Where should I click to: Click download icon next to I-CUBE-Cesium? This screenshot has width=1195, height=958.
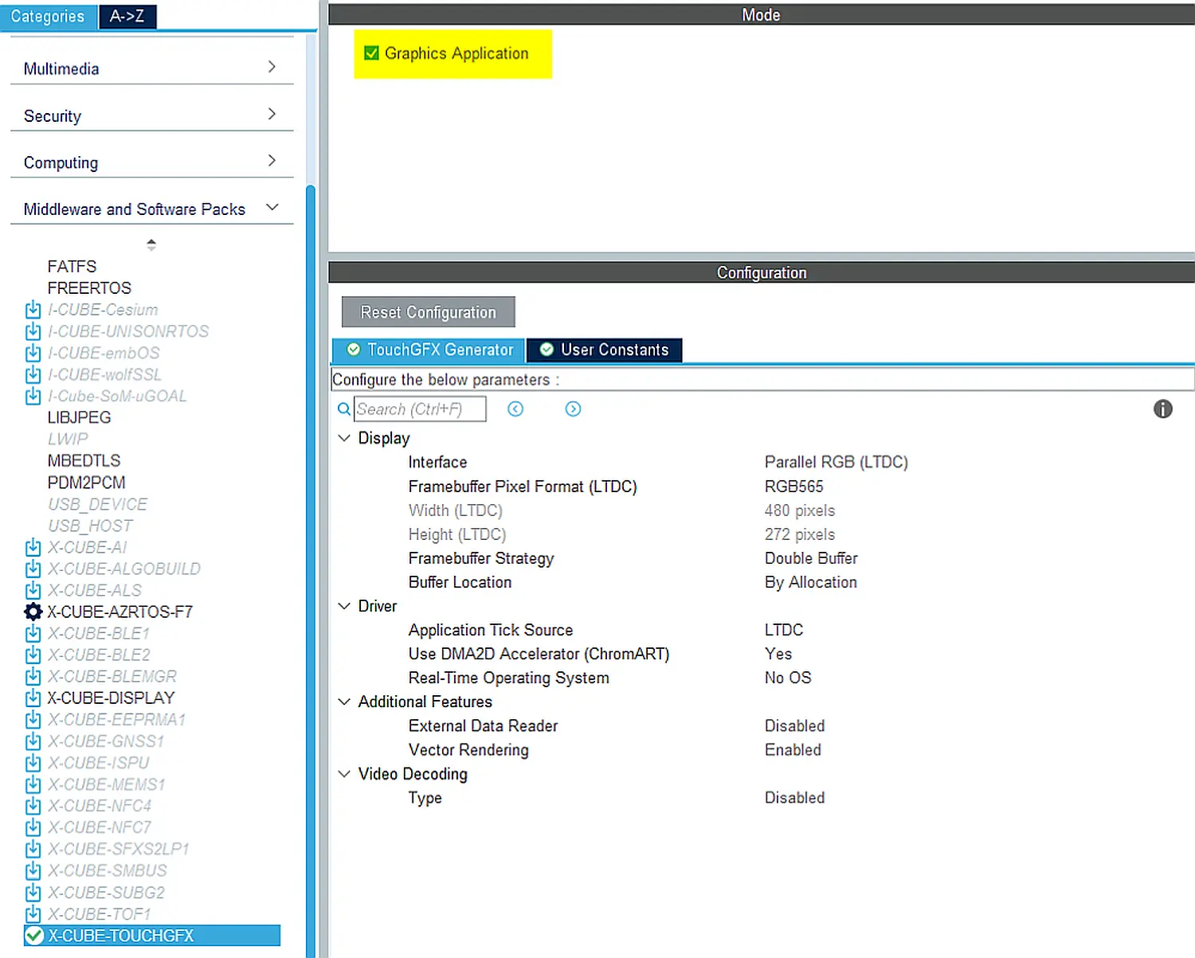33,310
